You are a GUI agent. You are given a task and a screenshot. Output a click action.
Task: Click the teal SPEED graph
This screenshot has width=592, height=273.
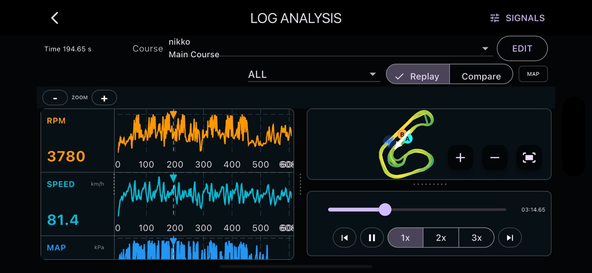205,196
